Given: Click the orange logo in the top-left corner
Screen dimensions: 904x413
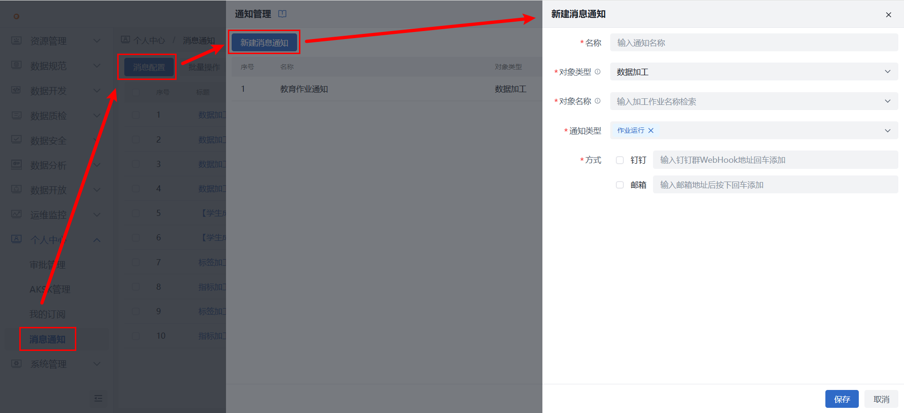Looking at the screenshot, I should [x=16, y=16].
